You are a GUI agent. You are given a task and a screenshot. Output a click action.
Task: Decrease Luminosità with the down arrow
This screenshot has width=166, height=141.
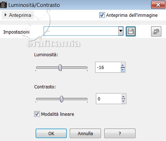coord(123,70)
